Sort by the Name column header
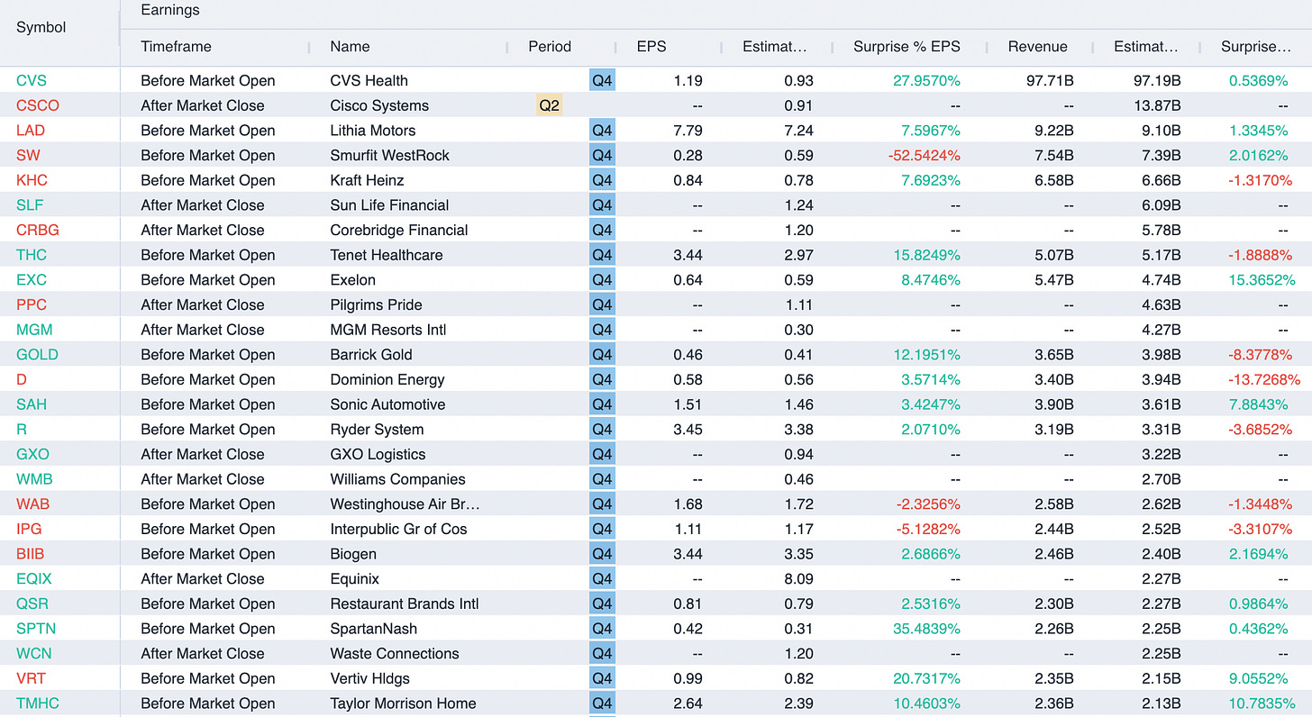 tap(350, 47)
